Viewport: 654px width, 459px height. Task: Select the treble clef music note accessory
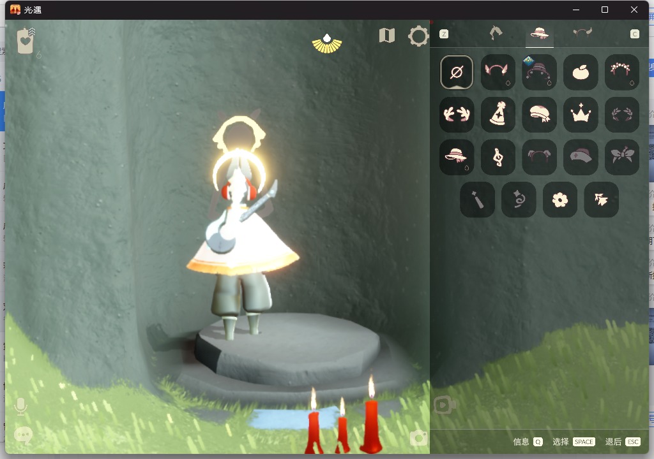(498, 157)
